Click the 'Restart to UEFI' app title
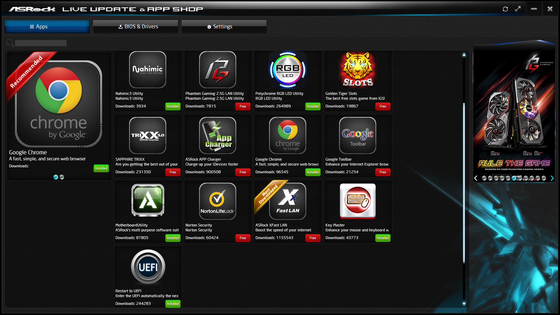 pyautogui.click(x=128, y=291)
